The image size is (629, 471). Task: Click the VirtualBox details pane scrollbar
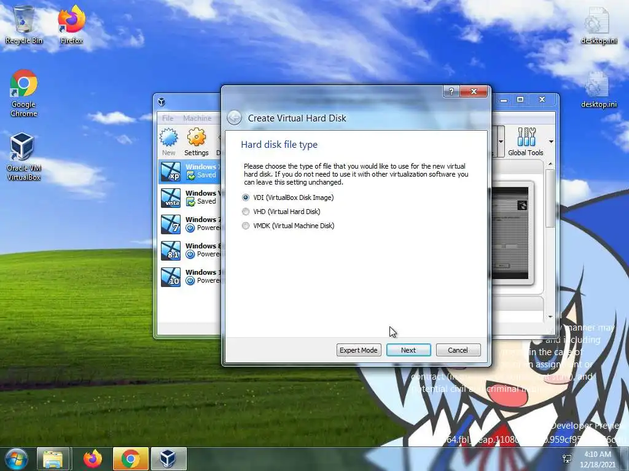coord(550,198)
